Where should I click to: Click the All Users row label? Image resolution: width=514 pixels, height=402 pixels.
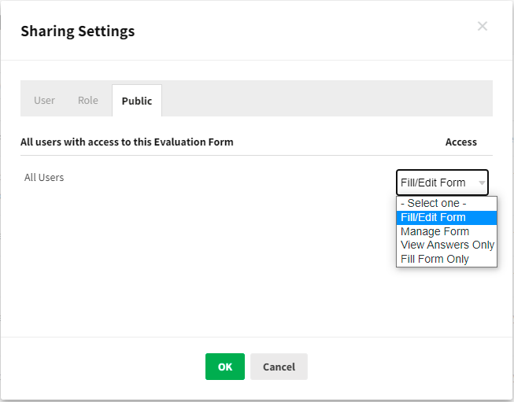pyautogui.click(x=44, y=178)
